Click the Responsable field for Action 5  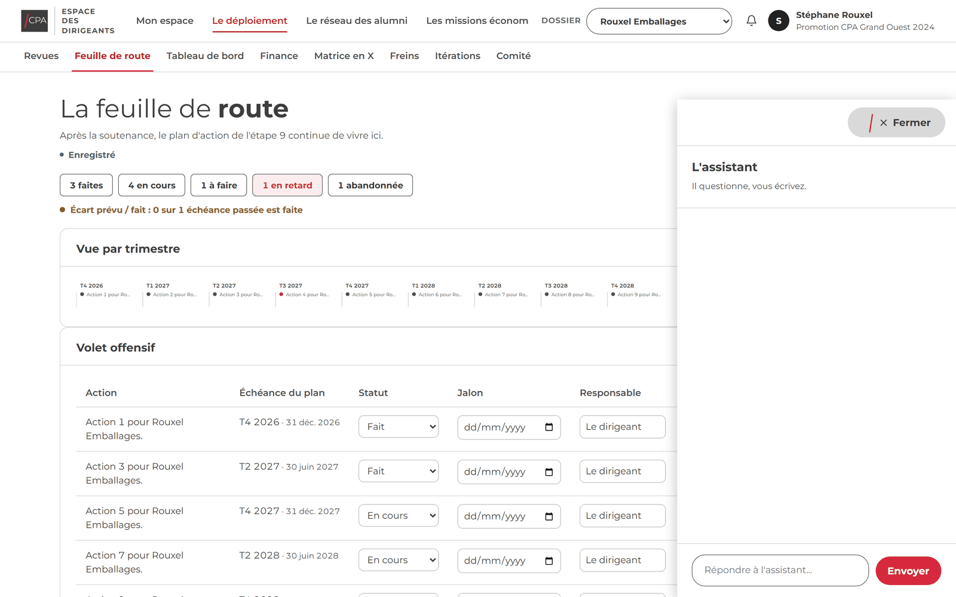(623, 516)
